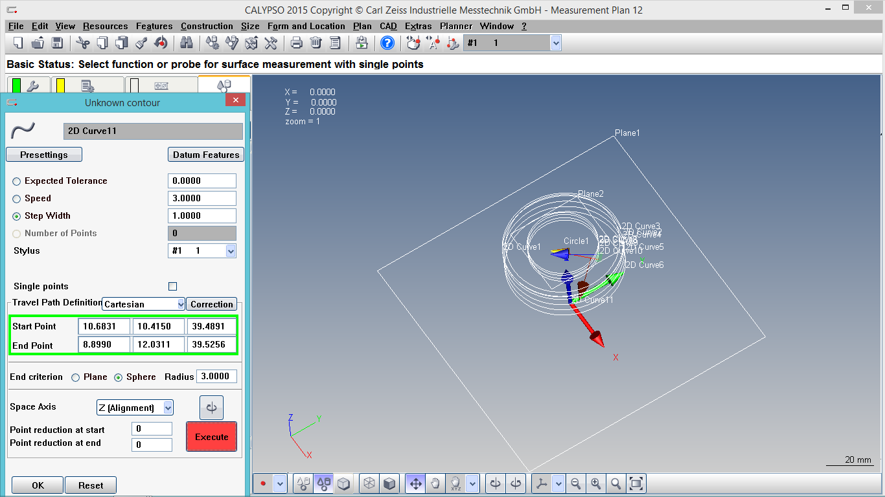Click the Speed value field

point(202,199)
